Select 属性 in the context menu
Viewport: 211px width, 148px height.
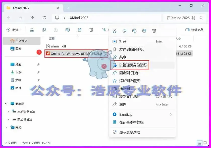pos(142,104)
